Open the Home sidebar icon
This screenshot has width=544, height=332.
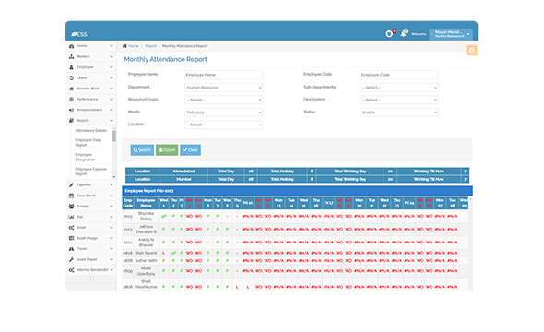click(x=71, y=46)
